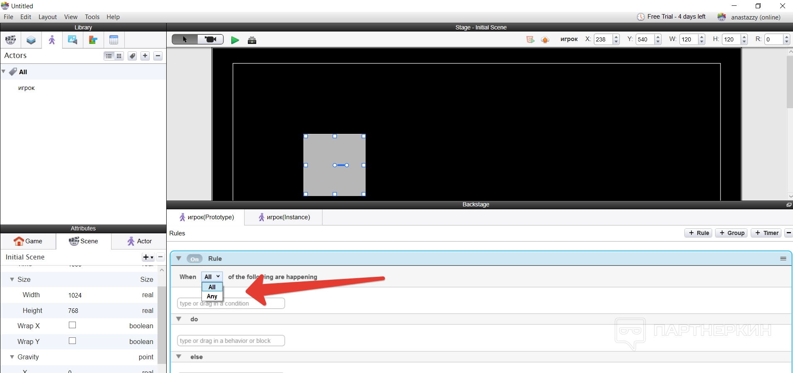Viewport: 793px width, 373px height.
Task: Toggle the Wrap Y checkbox
Action: (73, 341)
